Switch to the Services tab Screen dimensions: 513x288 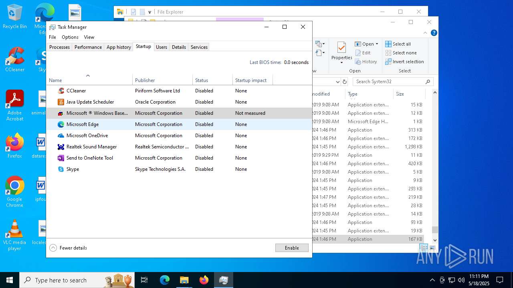click(199, 47)
